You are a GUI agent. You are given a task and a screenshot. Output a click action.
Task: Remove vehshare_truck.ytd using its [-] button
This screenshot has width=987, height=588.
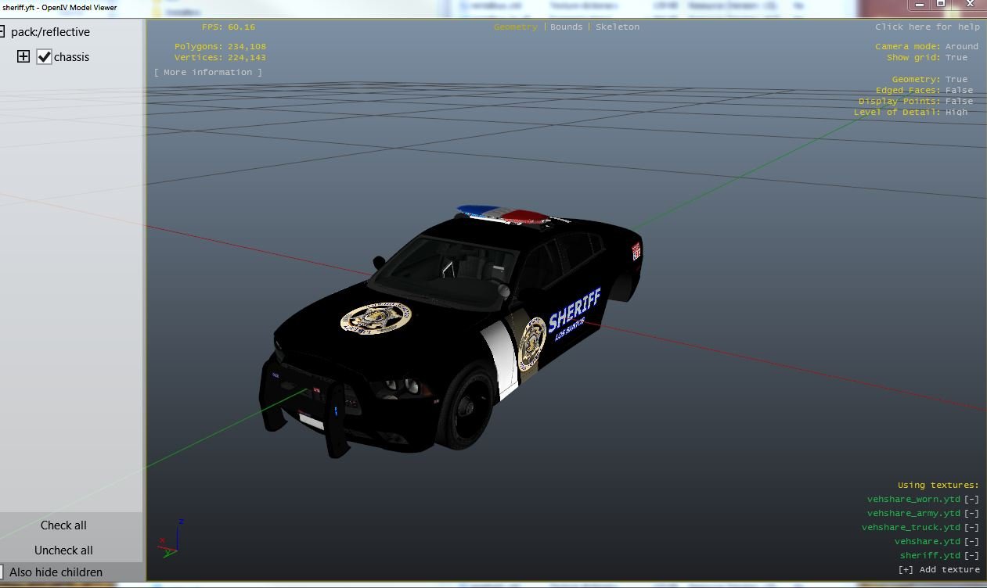coord(971,527)
